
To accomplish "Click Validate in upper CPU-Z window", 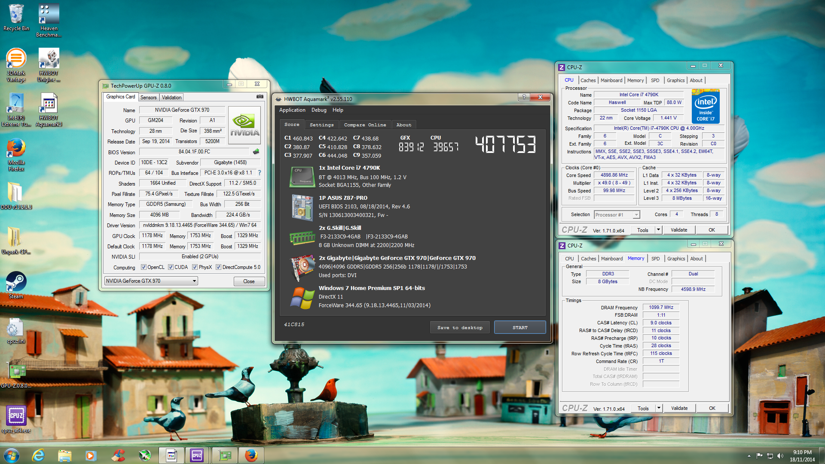I will point(679,230).
